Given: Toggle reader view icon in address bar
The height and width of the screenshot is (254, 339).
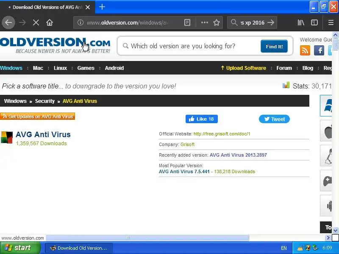Looking at the screenshot, I should click(187, 22).
